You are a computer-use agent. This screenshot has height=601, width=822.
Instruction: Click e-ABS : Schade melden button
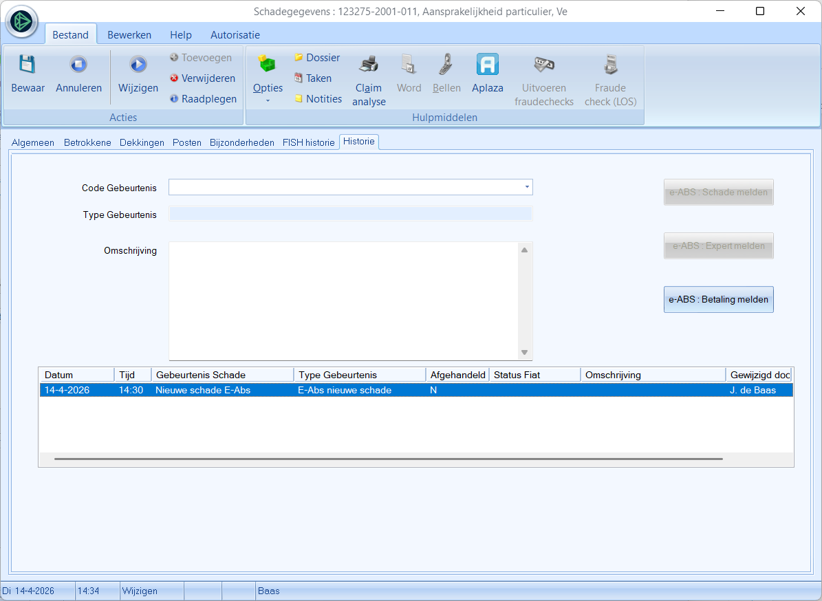(x=718, y=193)
